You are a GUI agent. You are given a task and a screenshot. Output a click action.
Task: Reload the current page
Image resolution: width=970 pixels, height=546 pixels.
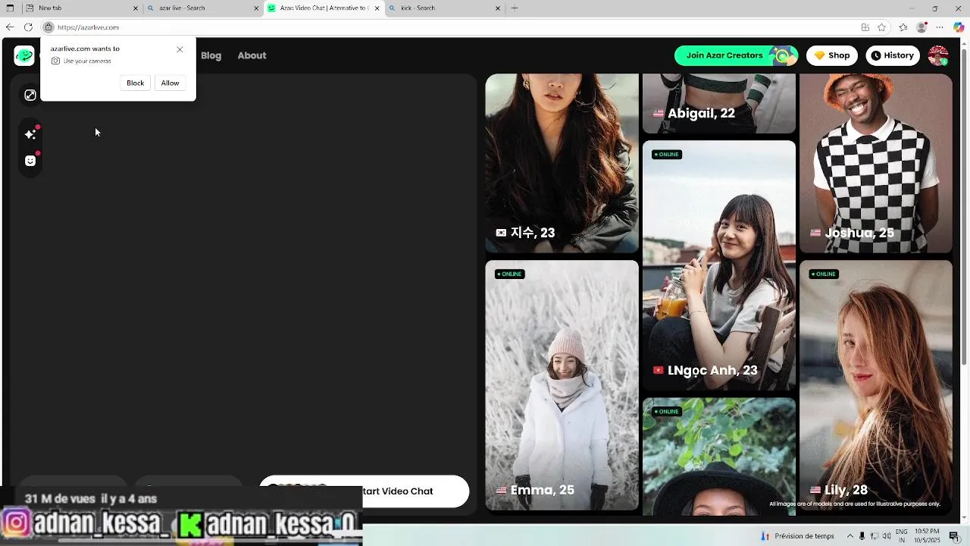28,27
